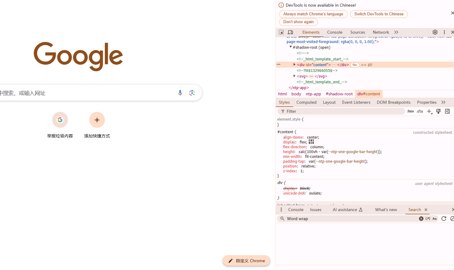This screenshot has width=454, height=270.
Task: Select body in the breadcrumb bar
Action: [x=296, y=94]
